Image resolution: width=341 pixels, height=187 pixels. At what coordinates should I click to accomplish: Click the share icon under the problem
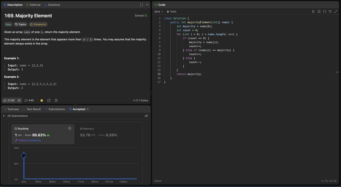tap(49, 100)
